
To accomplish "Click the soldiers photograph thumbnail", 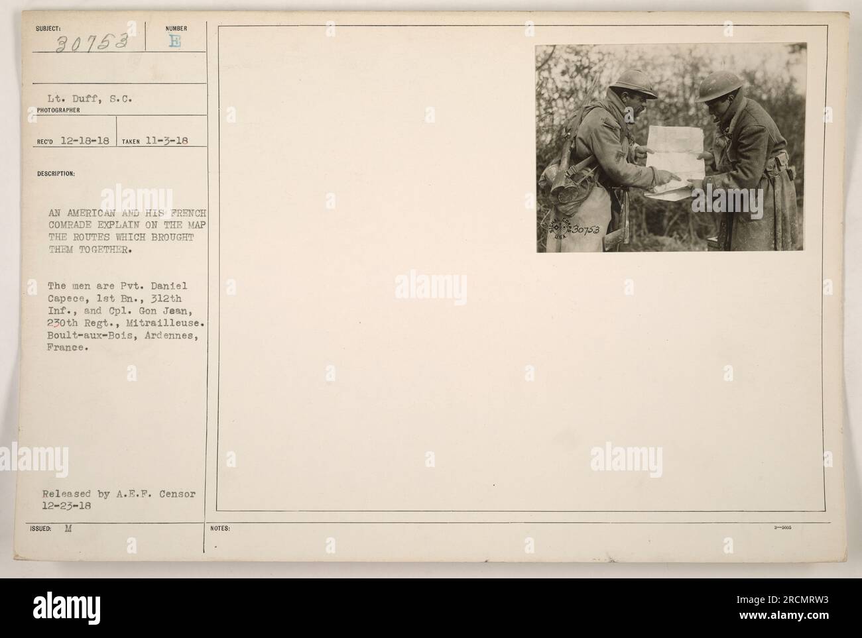I will coord(670,147).
